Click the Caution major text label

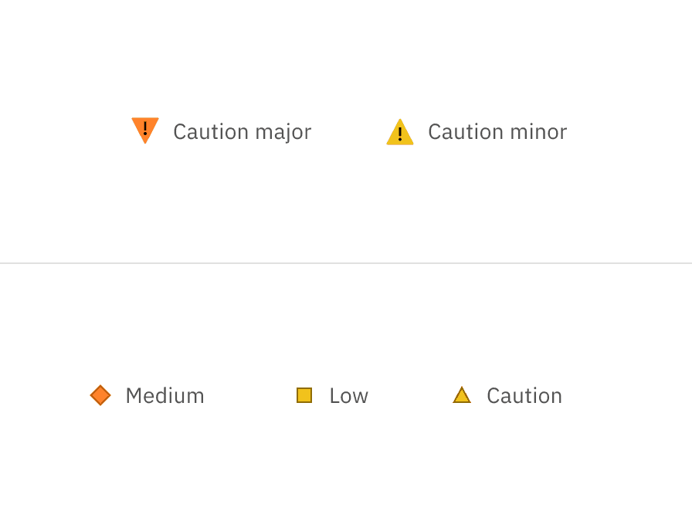click(x=242, y=132)
